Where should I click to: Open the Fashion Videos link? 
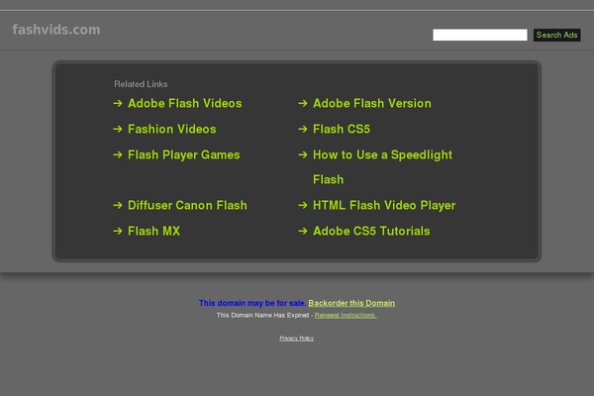click(172, 130)
